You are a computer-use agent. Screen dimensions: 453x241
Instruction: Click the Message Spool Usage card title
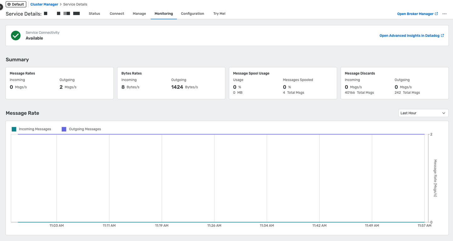coord(251,73)
